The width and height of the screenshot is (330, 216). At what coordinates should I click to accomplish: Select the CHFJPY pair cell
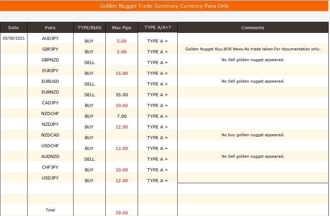click(50, 167)
